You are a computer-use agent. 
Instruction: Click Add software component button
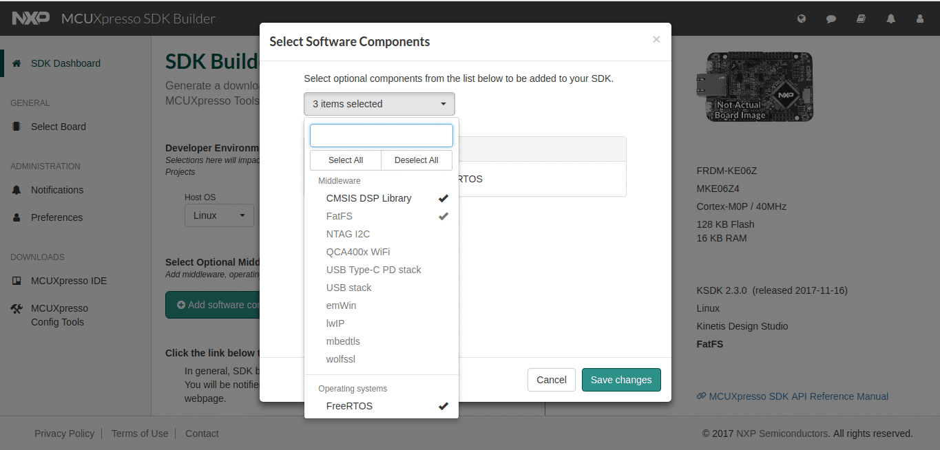(213, 305)
